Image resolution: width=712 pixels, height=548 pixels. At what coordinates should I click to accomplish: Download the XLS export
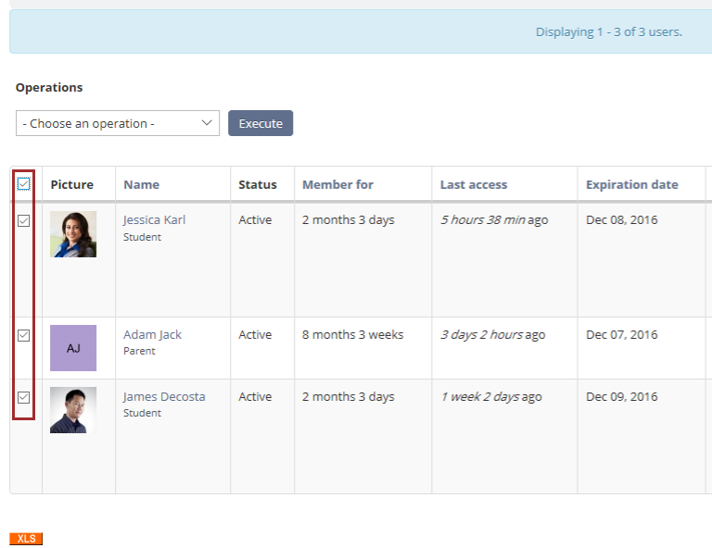pyautogui.click(x=26, y=539)
